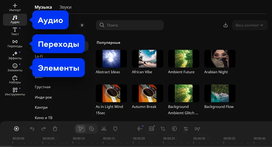Open the transition wizard toolbar icon
Viewport: 272px width, 147px height.
point(197,129)
